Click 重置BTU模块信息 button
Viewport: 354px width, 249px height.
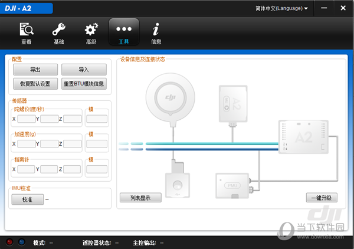tap(84, 84)
